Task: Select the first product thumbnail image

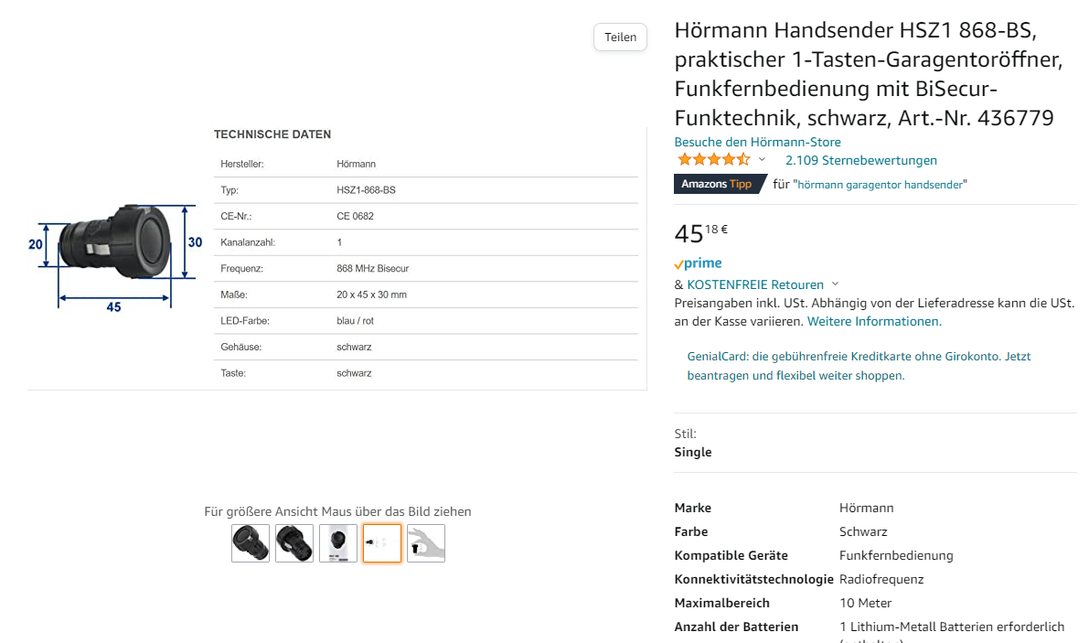Action: pyautogui.click(x=251, y=543)
